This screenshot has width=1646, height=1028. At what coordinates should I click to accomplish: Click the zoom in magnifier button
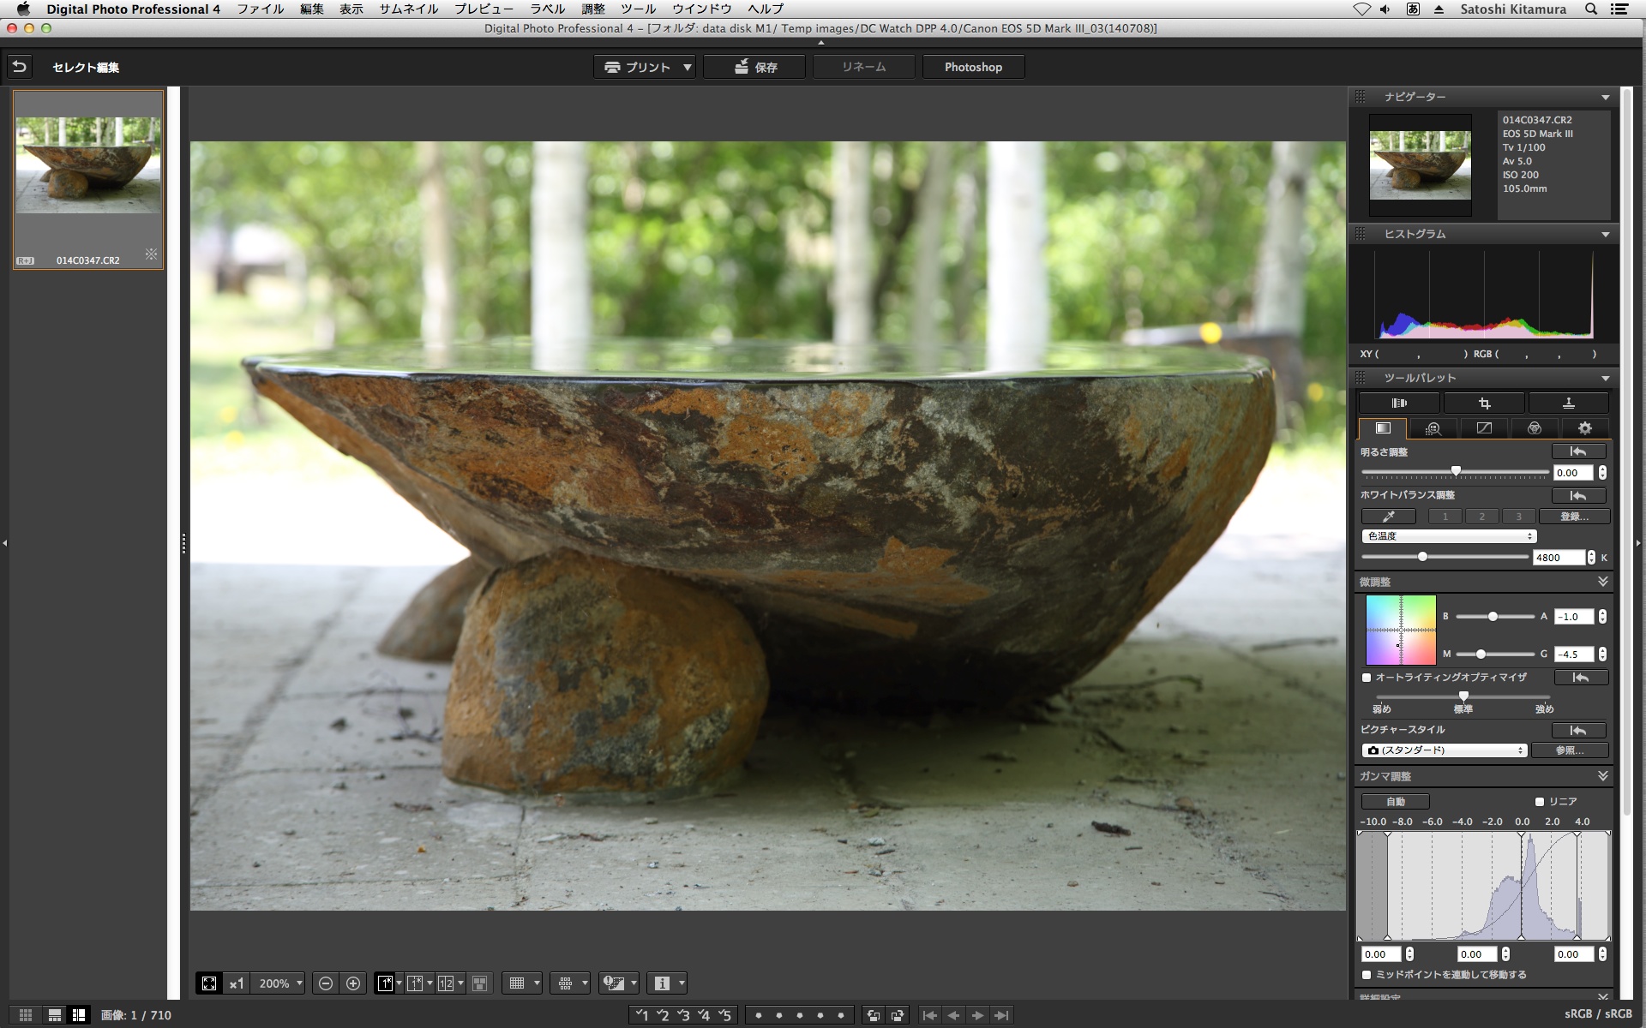click(352, 983)
